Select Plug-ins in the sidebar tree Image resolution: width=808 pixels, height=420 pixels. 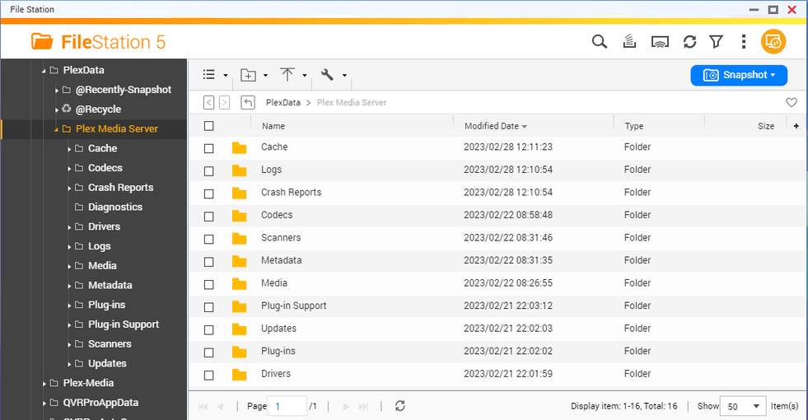pos(106,305)
